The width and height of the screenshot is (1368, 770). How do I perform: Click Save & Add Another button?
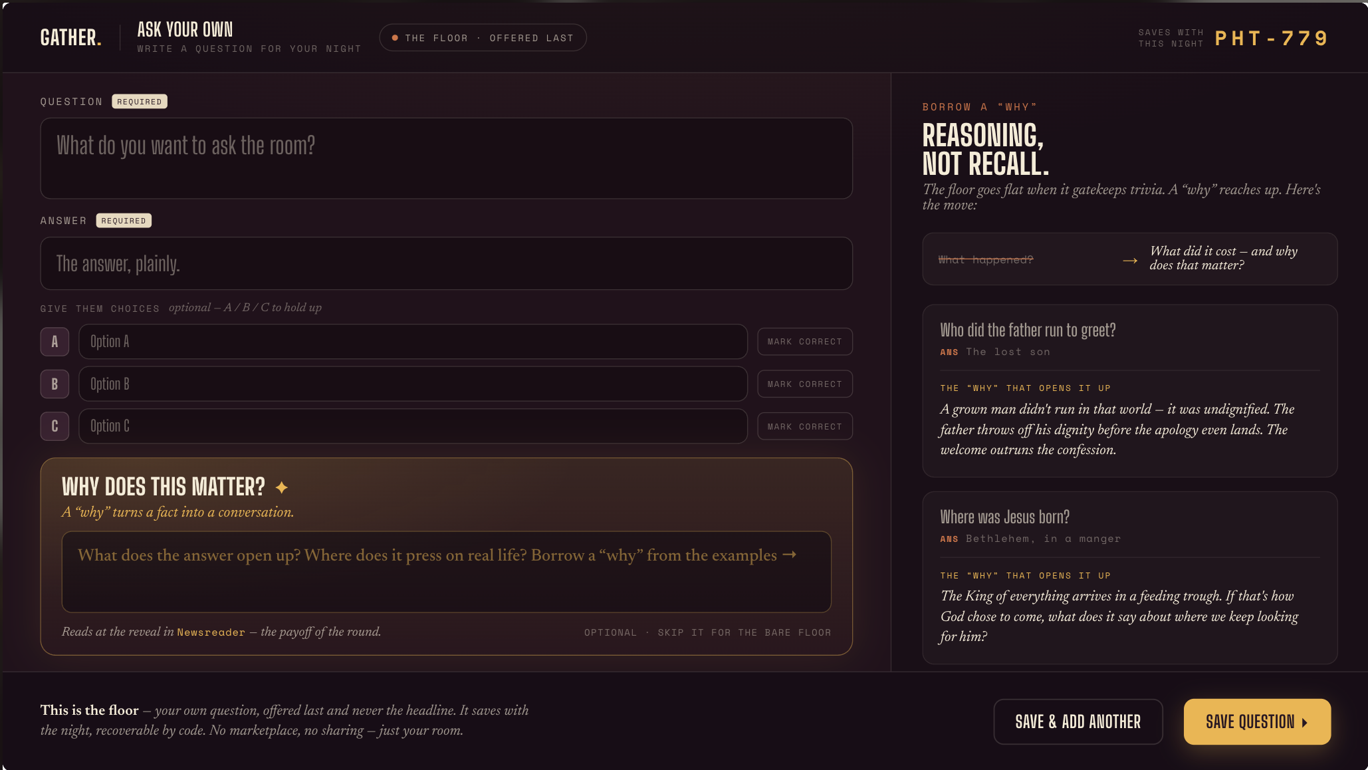pyautogui.click(x=1078, y=721)
